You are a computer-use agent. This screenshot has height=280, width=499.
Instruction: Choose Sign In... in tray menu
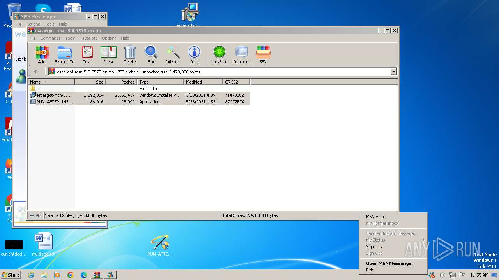tap(393, 247)
